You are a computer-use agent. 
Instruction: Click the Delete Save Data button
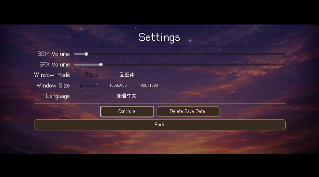point(188,111)
